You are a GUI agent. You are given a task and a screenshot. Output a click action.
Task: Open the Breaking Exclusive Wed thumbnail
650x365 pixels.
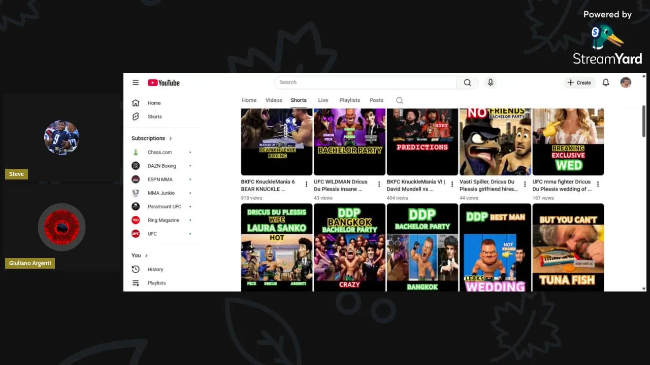[x=568, y=142]
